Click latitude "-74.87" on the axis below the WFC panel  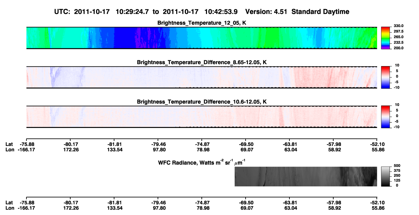tap(201, 202)
